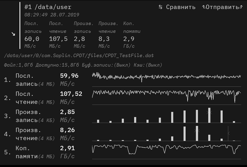Screen dimensions: 247x167
Task: Select the sequential write line graph
Action: (x=166, y=77)
